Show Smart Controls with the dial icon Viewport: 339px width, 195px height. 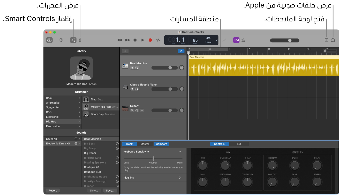[73, 40]
